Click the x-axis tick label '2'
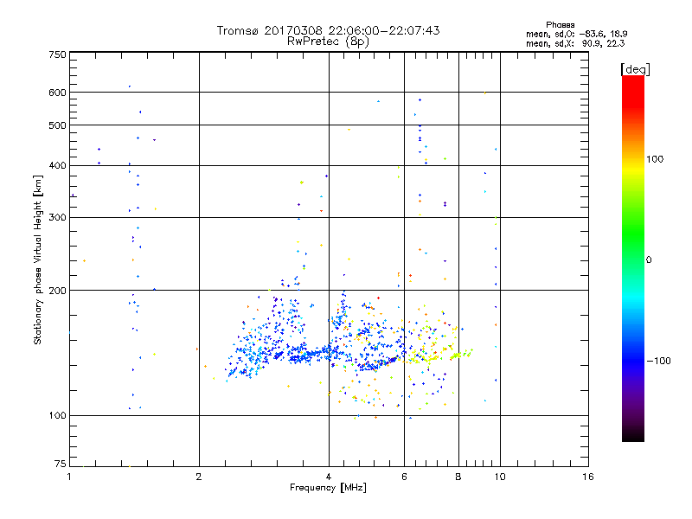692x519 pixels. coord(199,477)
